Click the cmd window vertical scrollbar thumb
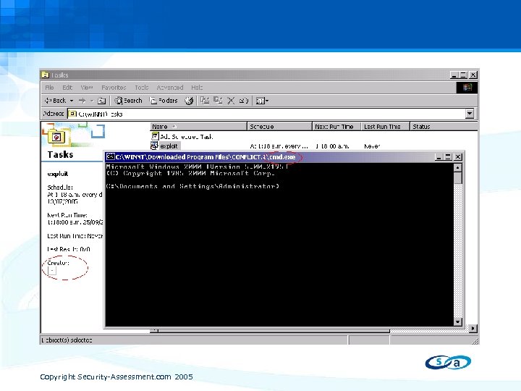521x391 pixels. pos(458,177)
